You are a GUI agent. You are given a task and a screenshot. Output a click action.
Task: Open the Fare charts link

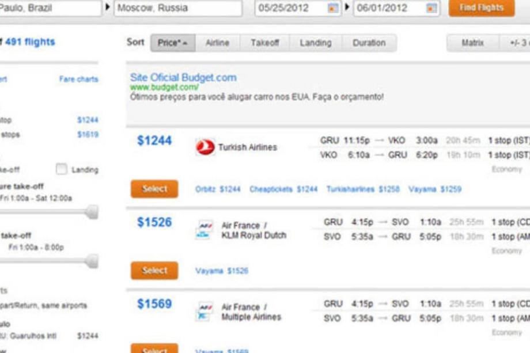(x=79, y=79)
